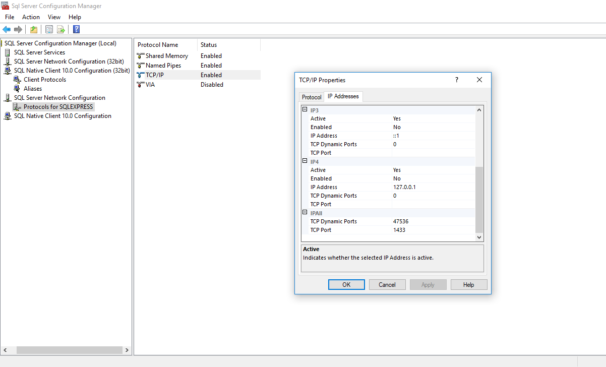Click properties list scrollbar up arrow
The height and width of the screenshot is (367, 606).
[479, 110]
